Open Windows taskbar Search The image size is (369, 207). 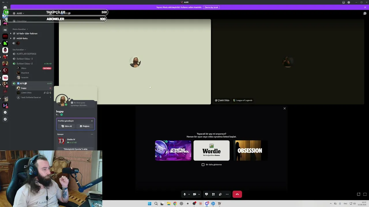[x=156, y=204]
